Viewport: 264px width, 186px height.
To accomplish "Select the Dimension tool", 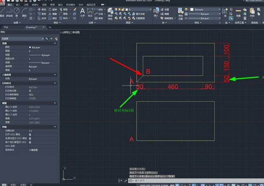I will [90, 13].
